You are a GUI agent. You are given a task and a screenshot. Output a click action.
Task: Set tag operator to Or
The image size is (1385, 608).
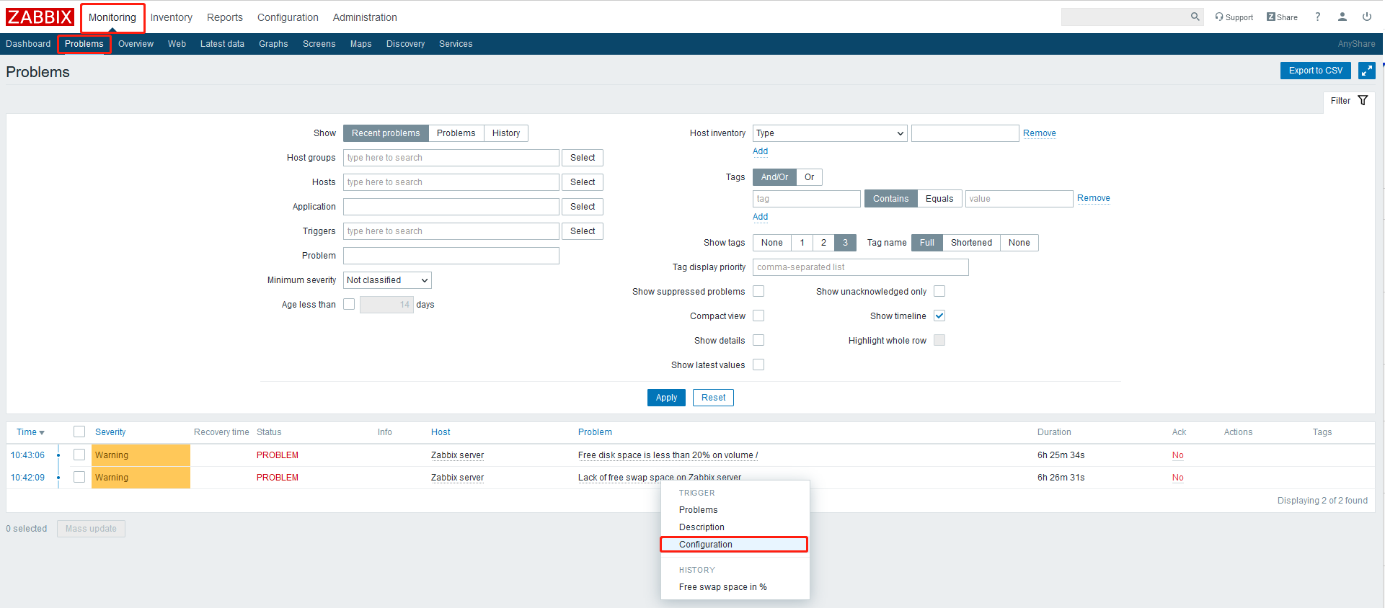tap(810, 177)
